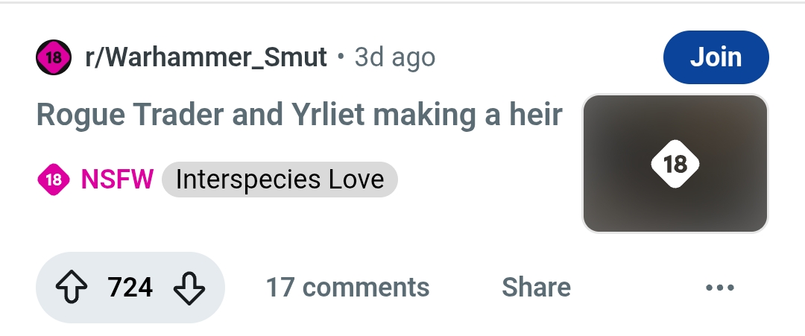Downvote the post with the down arrow
This screenshot has width=805, height=336.
(189, 288)
